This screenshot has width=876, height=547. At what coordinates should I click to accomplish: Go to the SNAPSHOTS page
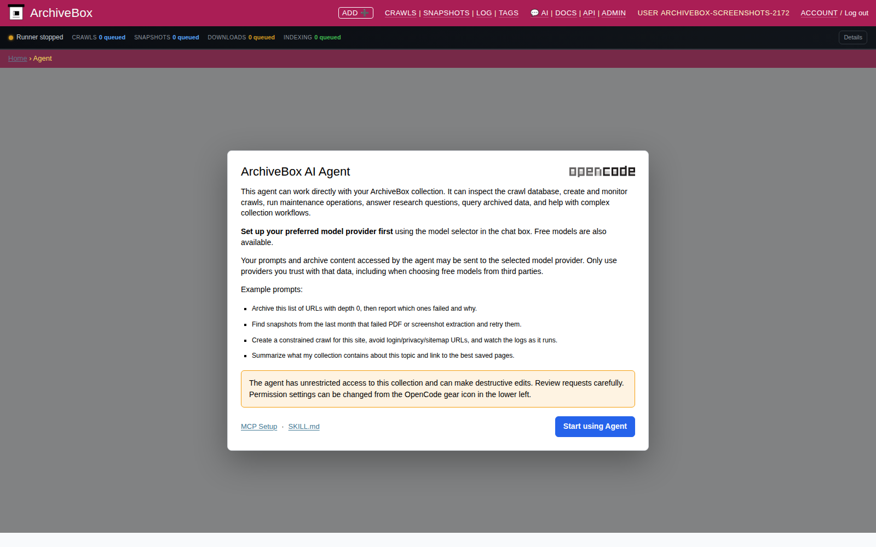[x=446, y=13]
